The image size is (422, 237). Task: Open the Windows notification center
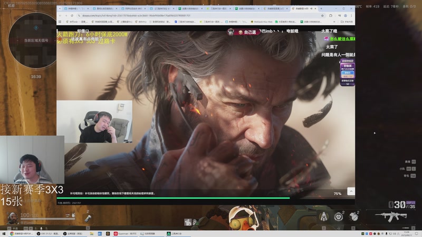(x=417, y=234)
